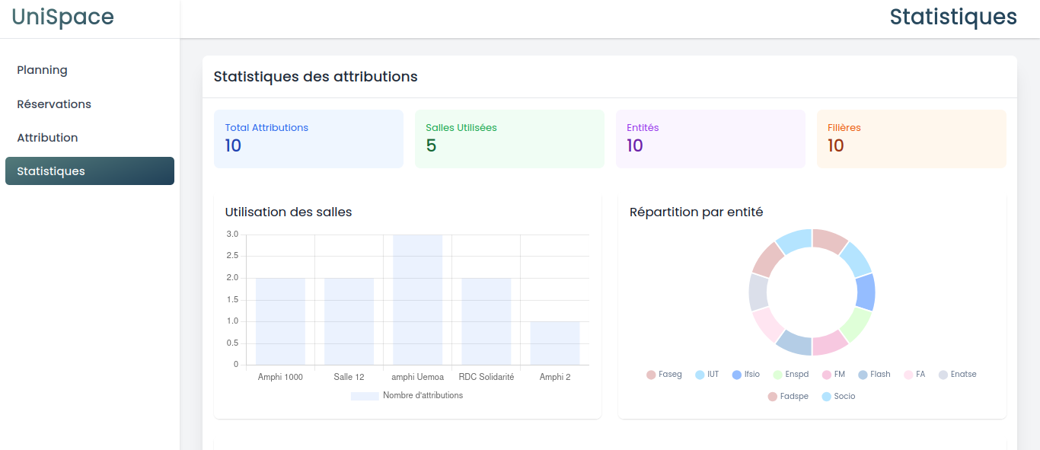This screenshot has width=1040, height=450.
Task: Select the Attribution sidebar item
Action: pos(47,138)
